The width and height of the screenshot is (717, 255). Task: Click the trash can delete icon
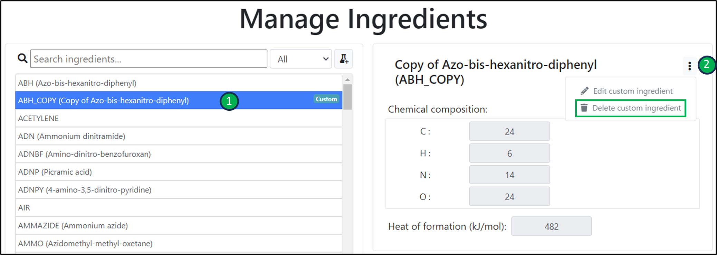point(584,108)
